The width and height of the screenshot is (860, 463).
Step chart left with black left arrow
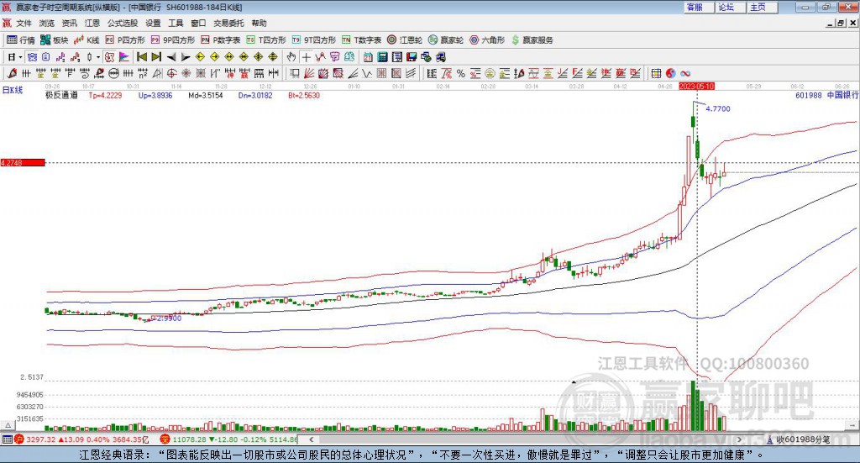click(171, 57)
